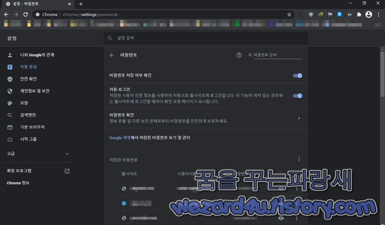Focus the 비밀번호 검색 field
The width and height of the screenshot is (385, 225).
[x=278, y=55]
